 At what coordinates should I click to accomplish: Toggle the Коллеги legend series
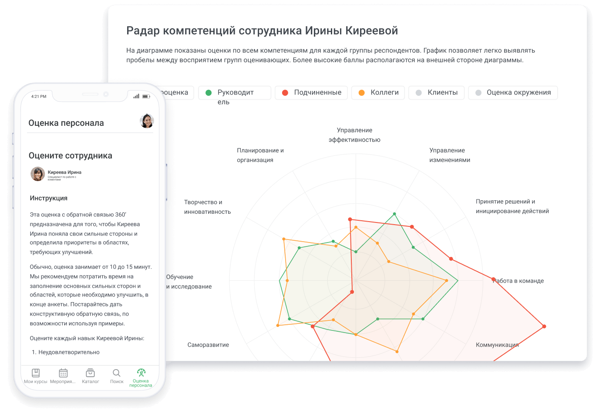pos(378,93)
